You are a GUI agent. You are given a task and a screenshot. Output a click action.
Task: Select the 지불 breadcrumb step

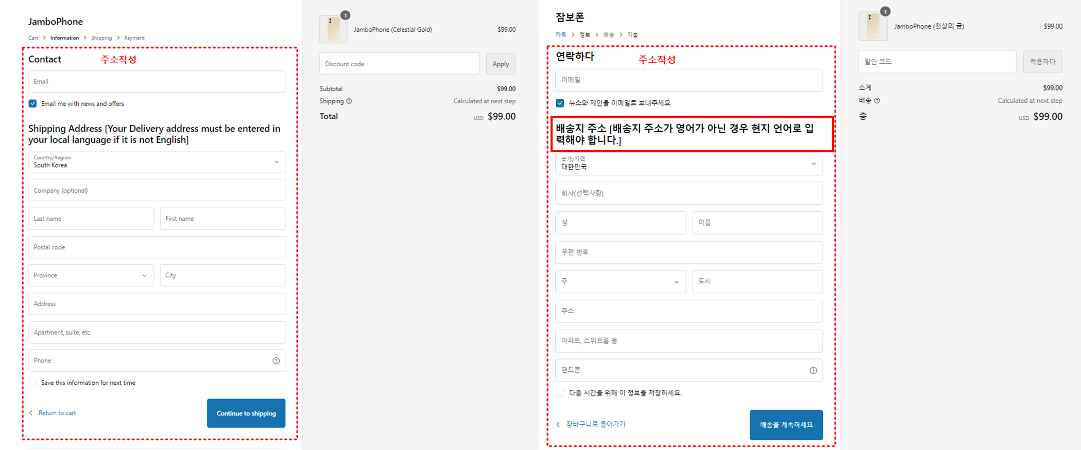[632, 35]
